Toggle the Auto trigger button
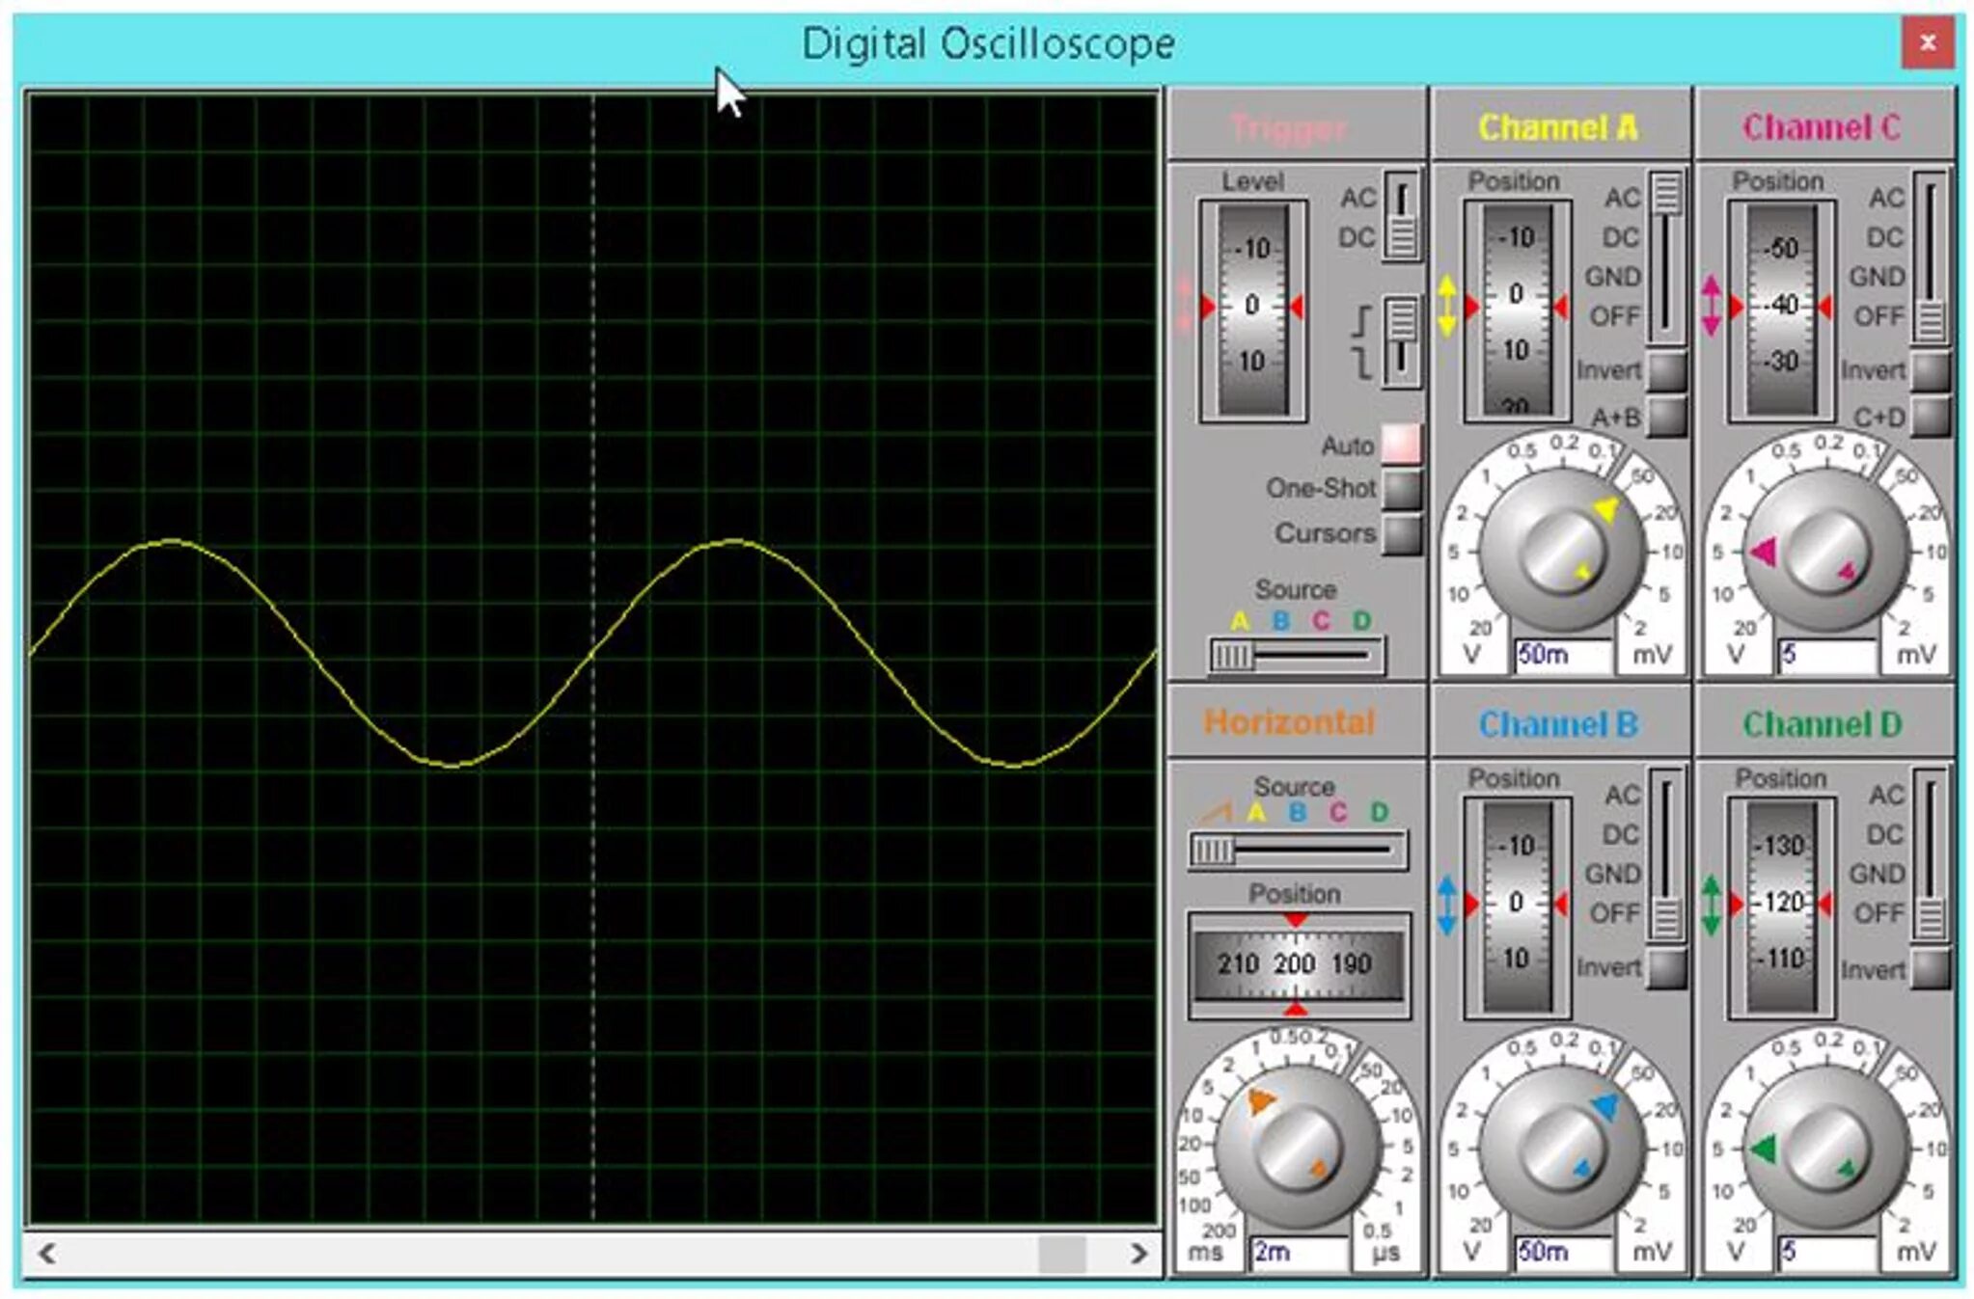Screen dimensions: 1974x1299 coord(1401,445)
